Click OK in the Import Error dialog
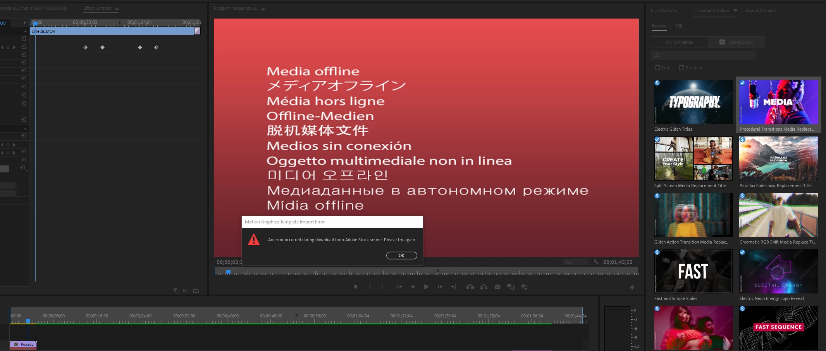 tap(401, 256)
